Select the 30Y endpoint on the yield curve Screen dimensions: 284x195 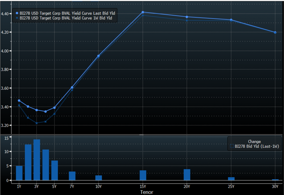click(275, 32)
